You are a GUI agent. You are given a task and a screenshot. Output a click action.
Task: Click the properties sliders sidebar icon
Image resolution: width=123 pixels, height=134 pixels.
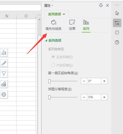(x=117, y=23)
